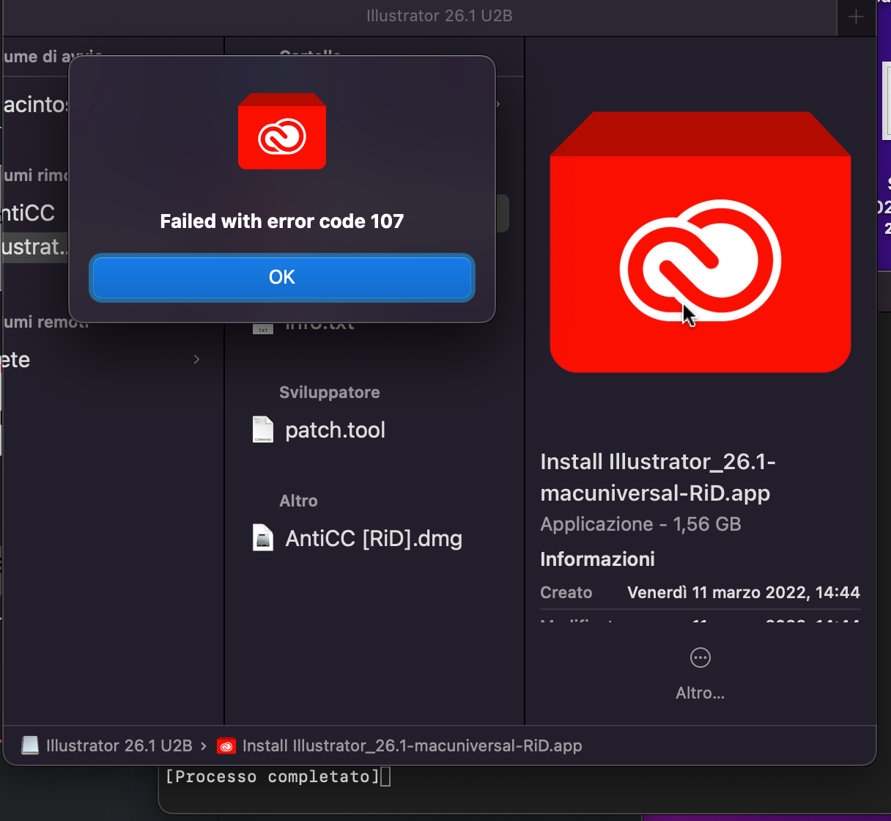Select the Illustrator volume in sidebar
This screenshot has width=891, height=821.
34,246
